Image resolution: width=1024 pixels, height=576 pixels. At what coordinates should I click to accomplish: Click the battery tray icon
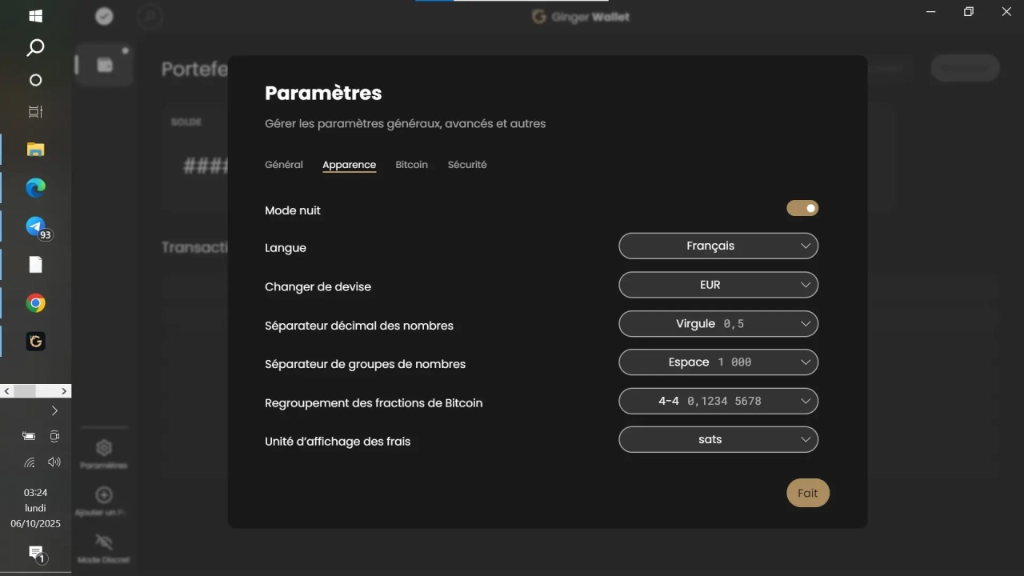[x=29, y=436]
